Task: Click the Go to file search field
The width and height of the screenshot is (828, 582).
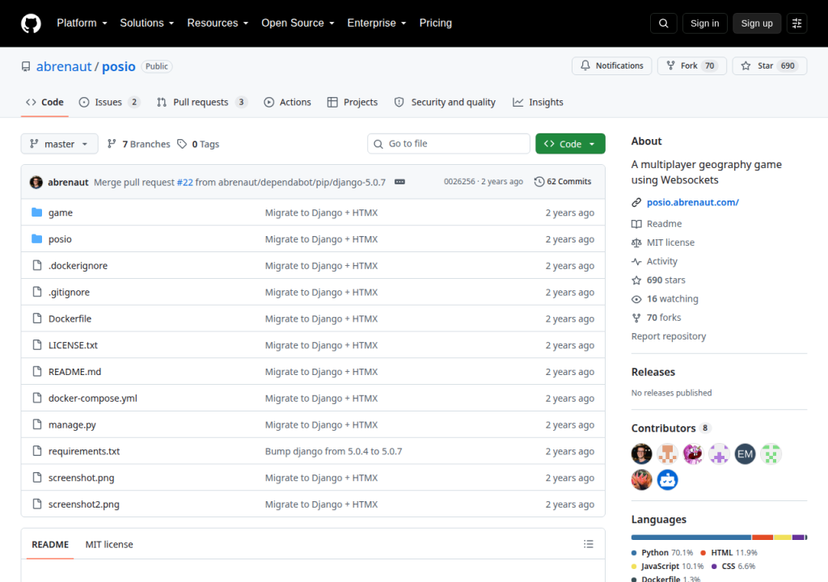Action: (x=448, y=144)
